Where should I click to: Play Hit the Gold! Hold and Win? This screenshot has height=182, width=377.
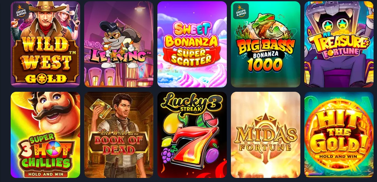click(339, 135)
